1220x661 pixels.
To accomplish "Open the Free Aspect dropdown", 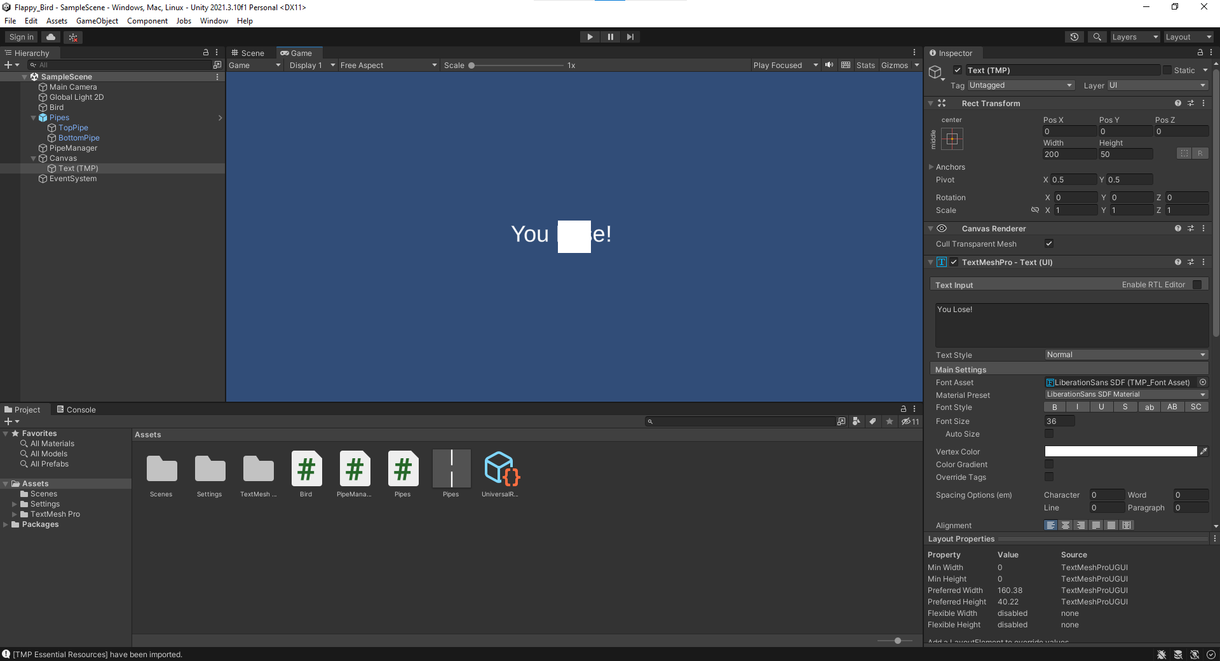I will 388,65.
